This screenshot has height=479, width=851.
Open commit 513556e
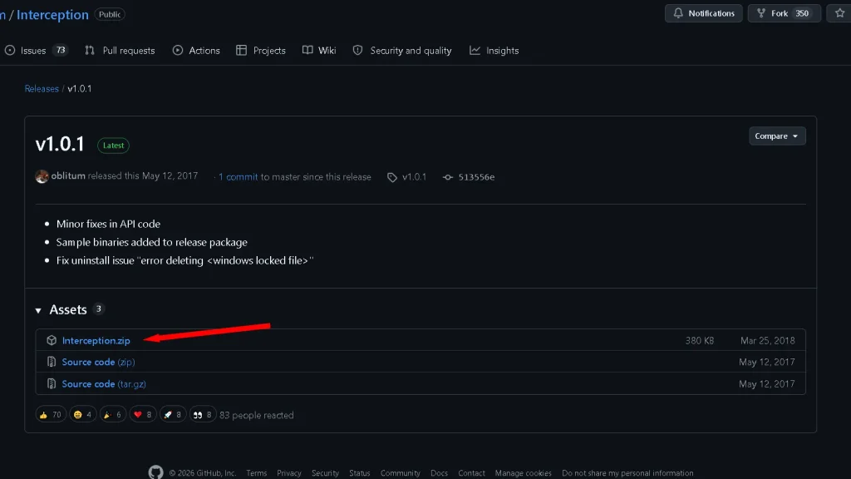click(476, 177)
